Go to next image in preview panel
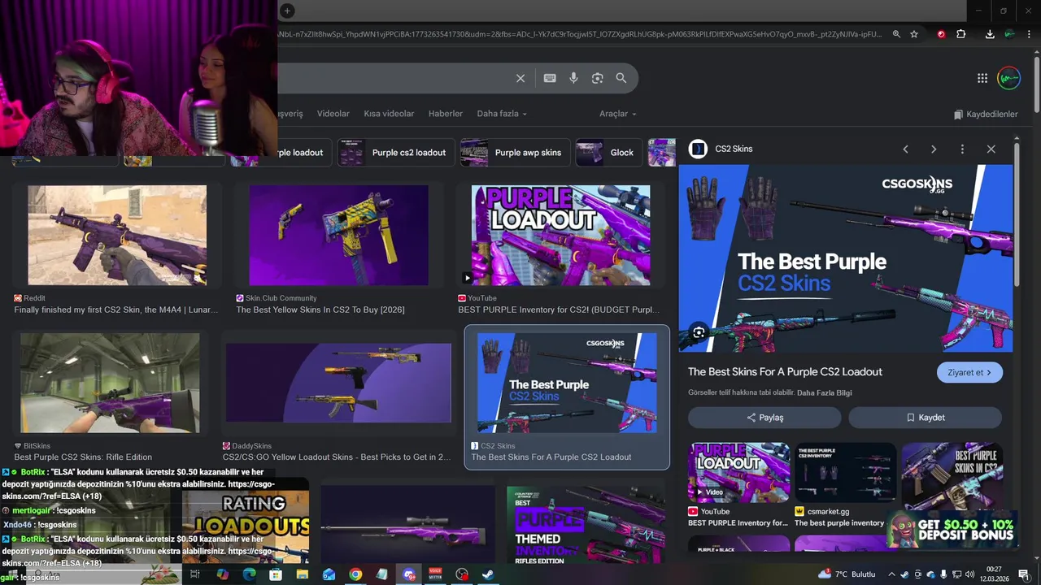Viewport: 1041px width, 585px height. pyautogui.click(x=934, y=149)
